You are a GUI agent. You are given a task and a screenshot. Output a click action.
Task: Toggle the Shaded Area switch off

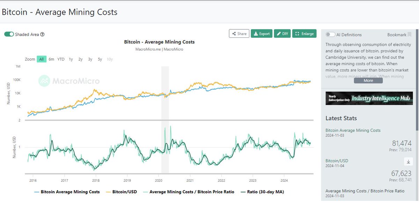tap(8, 34)
